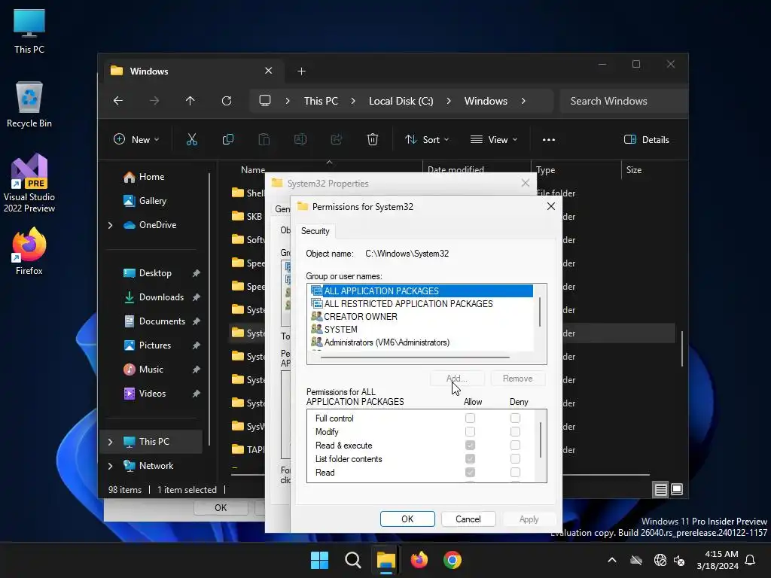The width and height of the screenshot is (771, 578).
Task: Launch Chrome from the taskbar
Action: [x=453, y=560]
